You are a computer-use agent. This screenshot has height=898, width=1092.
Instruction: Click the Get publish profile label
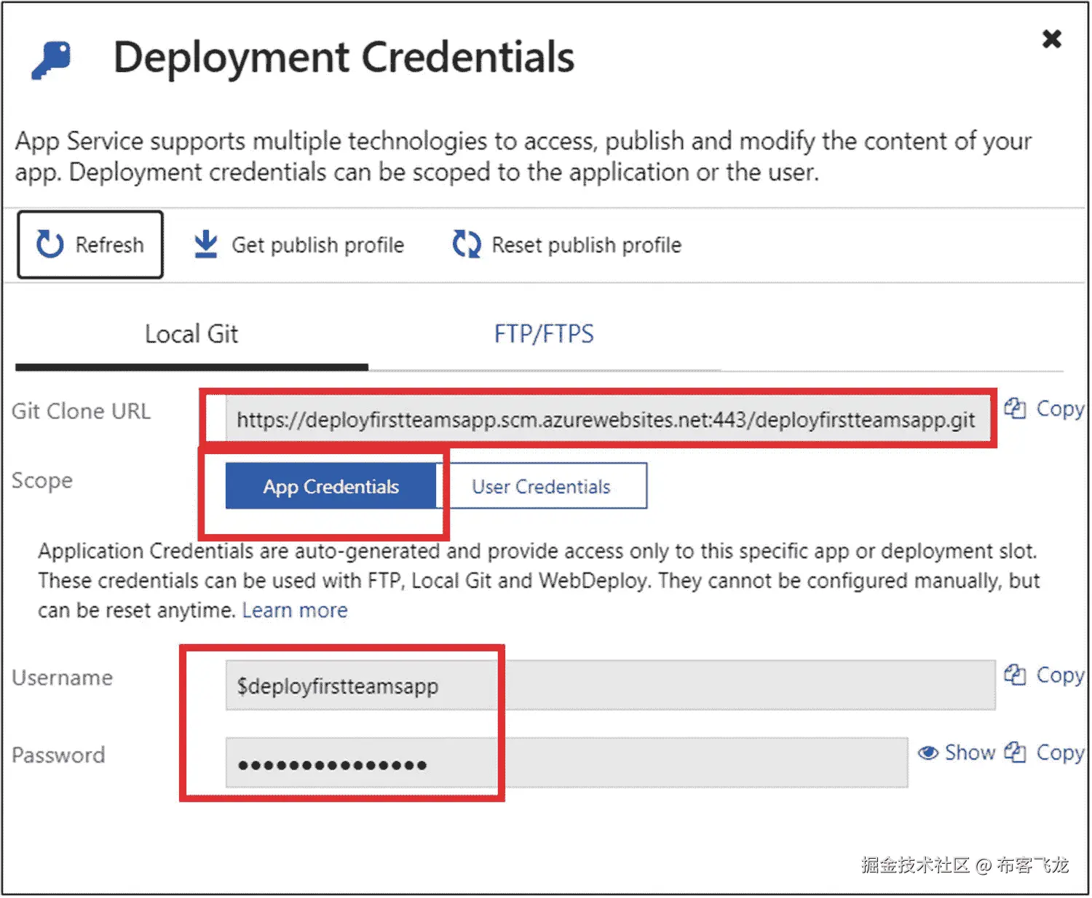pyautogui.click(x=317, y=245)
